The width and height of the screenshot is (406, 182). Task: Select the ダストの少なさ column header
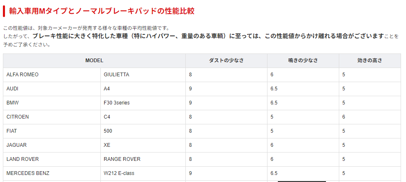(226, 61)
